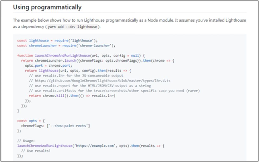Click line 'opts.port = chrome.port;'
This screenshot has height=162, width=259.
[48, 66]
